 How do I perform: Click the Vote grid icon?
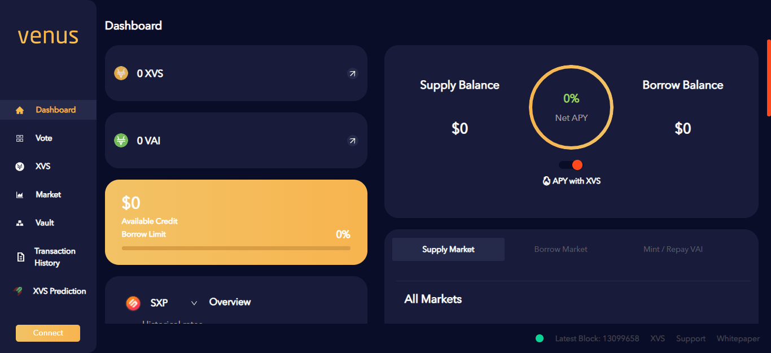[x=20, y=138]
